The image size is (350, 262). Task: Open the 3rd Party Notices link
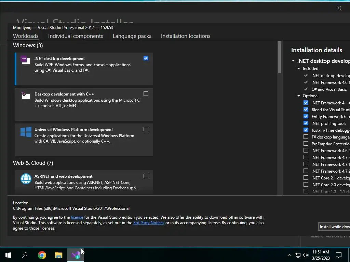149,223
